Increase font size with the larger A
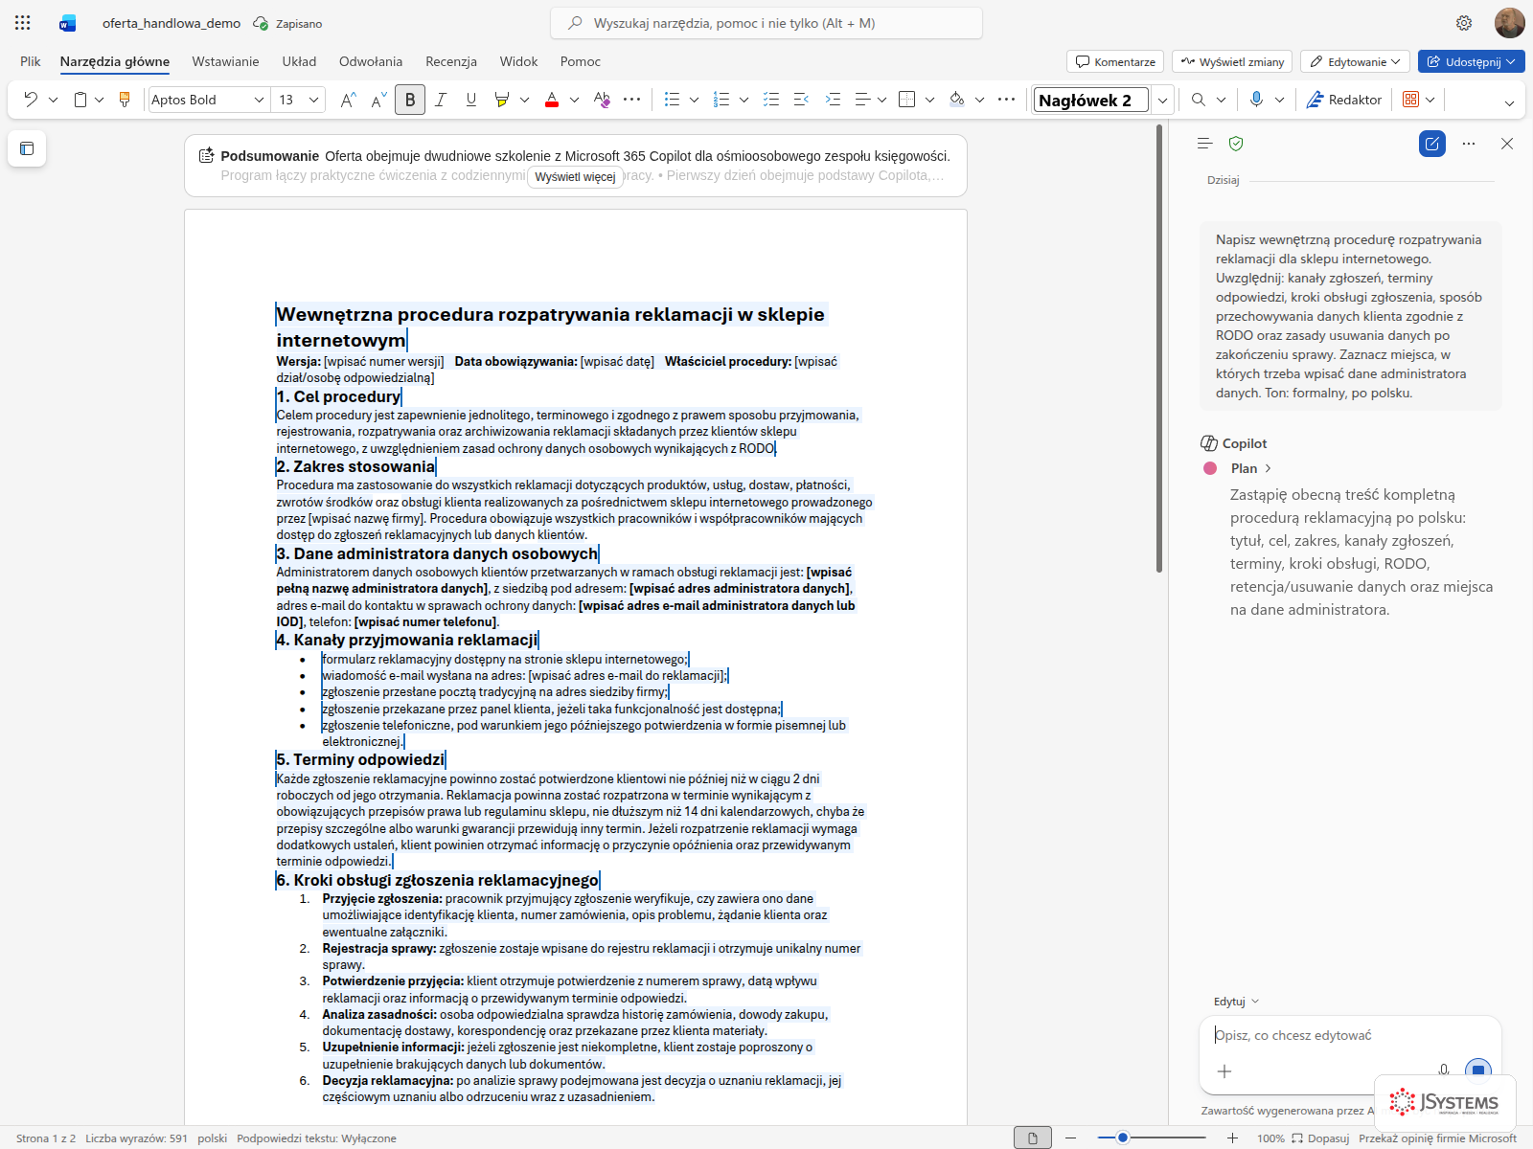1533x1149 pixels. point(349,100)
